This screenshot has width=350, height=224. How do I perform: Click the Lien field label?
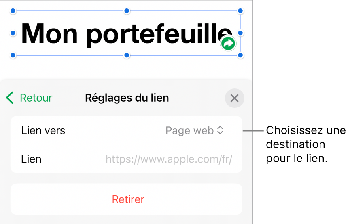click(31, 159)
